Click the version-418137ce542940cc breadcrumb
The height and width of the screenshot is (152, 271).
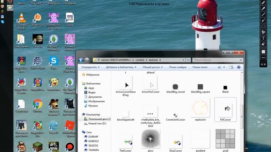(116, 60)
